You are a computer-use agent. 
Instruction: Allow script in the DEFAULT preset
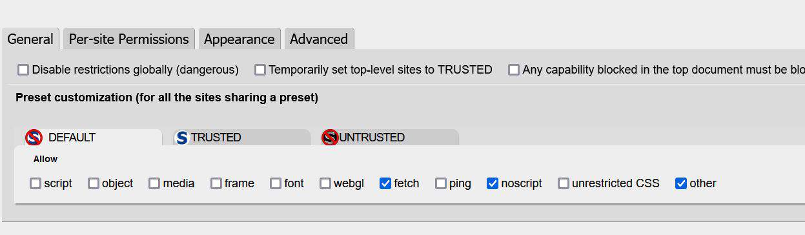pos(36,183)
